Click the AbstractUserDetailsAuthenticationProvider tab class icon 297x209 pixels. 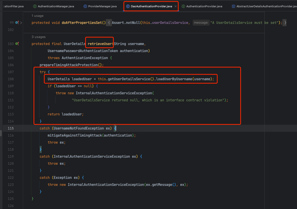233,6
